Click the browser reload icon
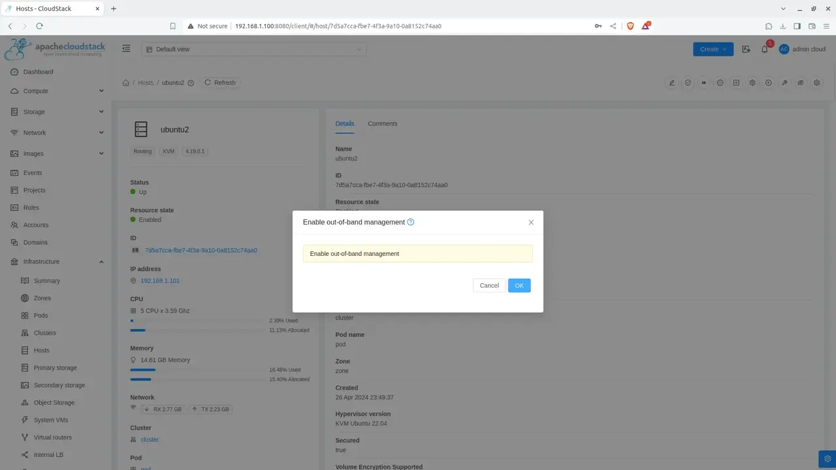Image resolution: width=836 pixels, height=470 pixels. (39, 26)
